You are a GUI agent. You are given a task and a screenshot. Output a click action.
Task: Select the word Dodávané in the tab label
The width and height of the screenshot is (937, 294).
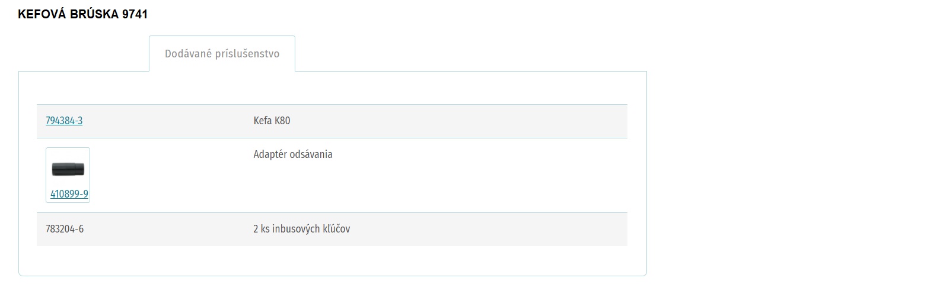click(x=188, y=54)
